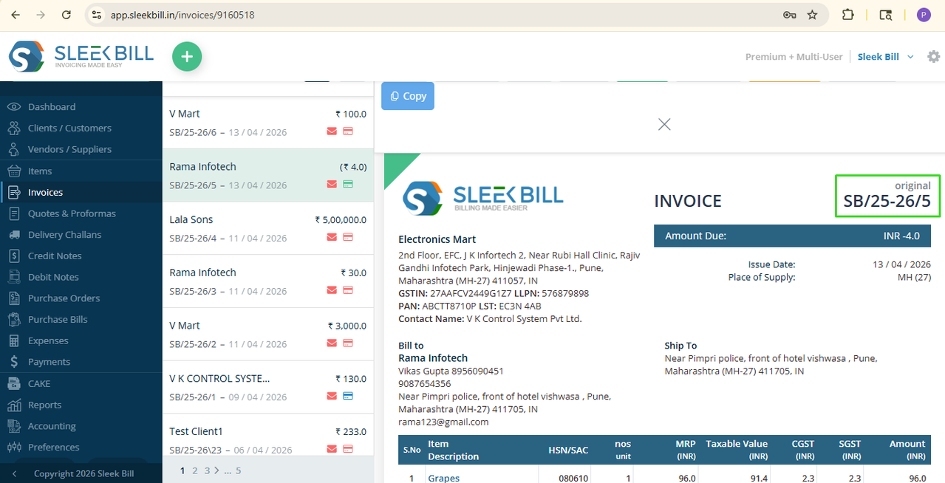This screenshot has height=483, width=945.
Task: Select Lala Sons invoice SB/25-26/4
Action: coord(267,228)
